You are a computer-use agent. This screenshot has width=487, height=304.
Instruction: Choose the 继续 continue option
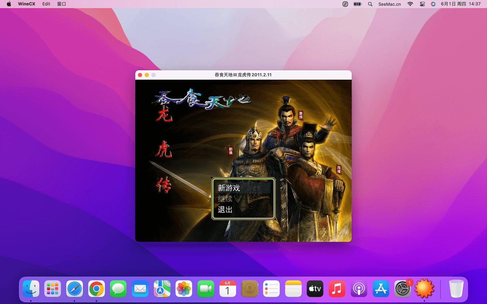pos(225,199)
